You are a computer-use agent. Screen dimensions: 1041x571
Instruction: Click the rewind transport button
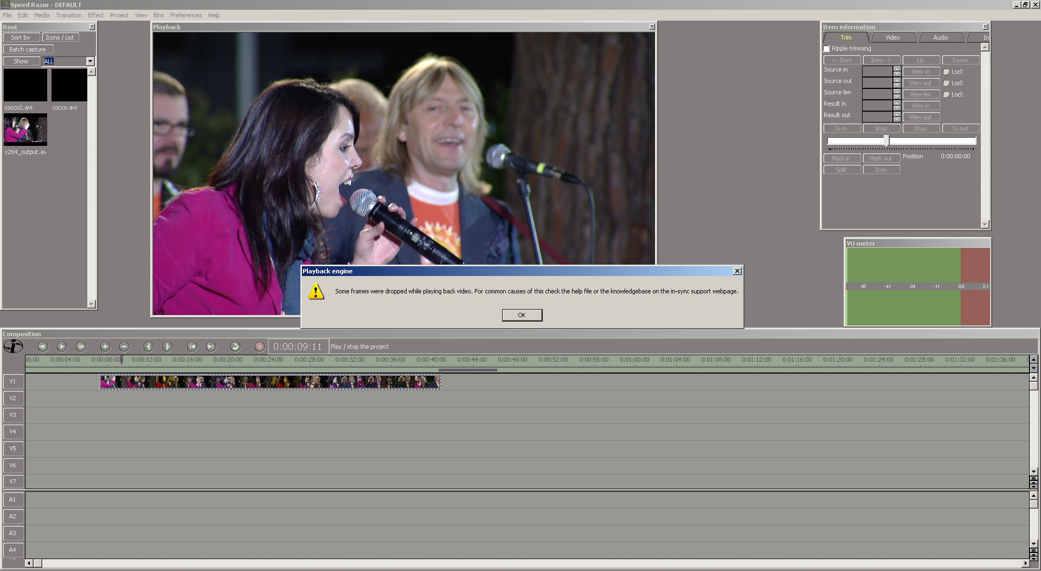point(43,347)
